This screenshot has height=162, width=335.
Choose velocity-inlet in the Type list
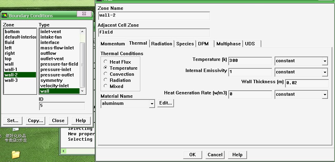54,86
